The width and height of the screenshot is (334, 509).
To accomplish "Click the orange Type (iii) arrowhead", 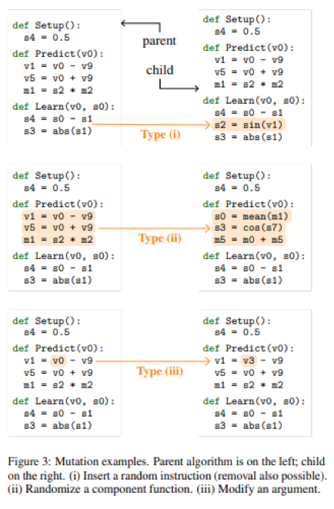I will (208, 361).
